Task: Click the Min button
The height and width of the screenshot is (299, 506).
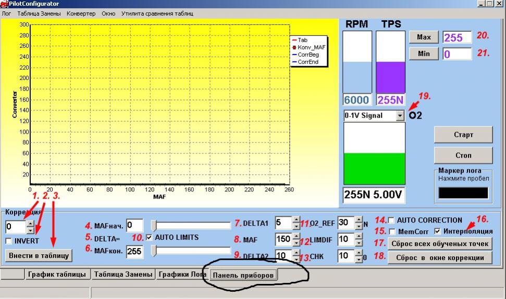Action: 424,54
